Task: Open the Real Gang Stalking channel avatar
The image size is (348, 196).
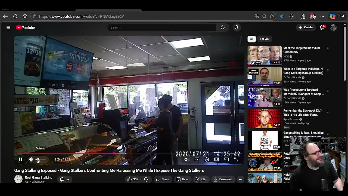Action: [18, 179]
